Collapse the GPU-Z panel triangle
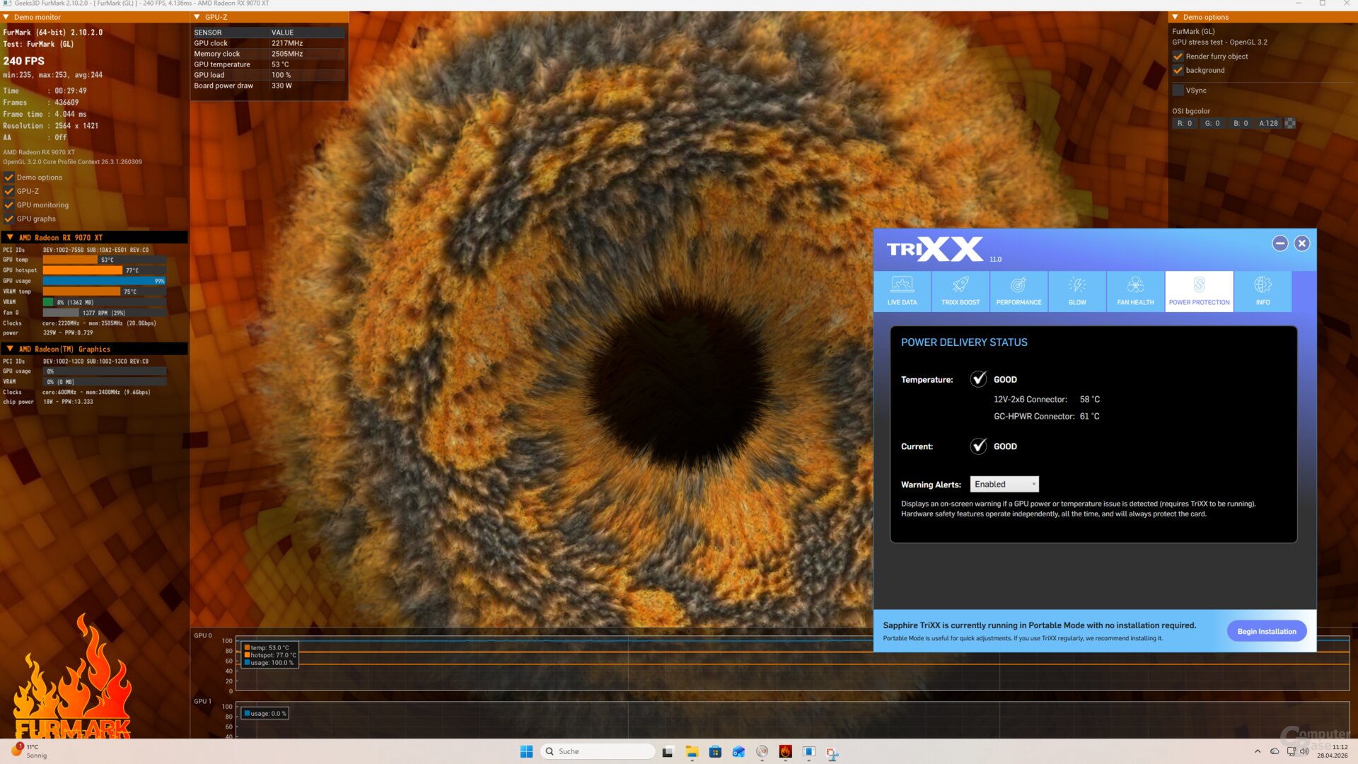Image resolution: width=1358 pixels, height=764 pixels. (x=197, y=17)
